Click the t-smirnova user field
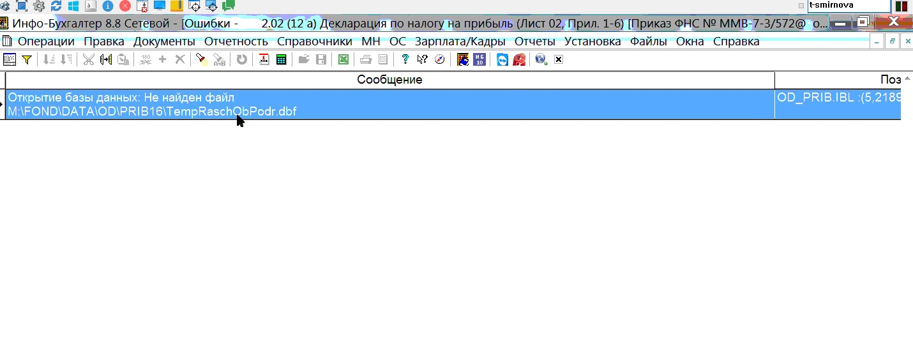The width and height of the screenshot is (913, 360). coord(849,5)
